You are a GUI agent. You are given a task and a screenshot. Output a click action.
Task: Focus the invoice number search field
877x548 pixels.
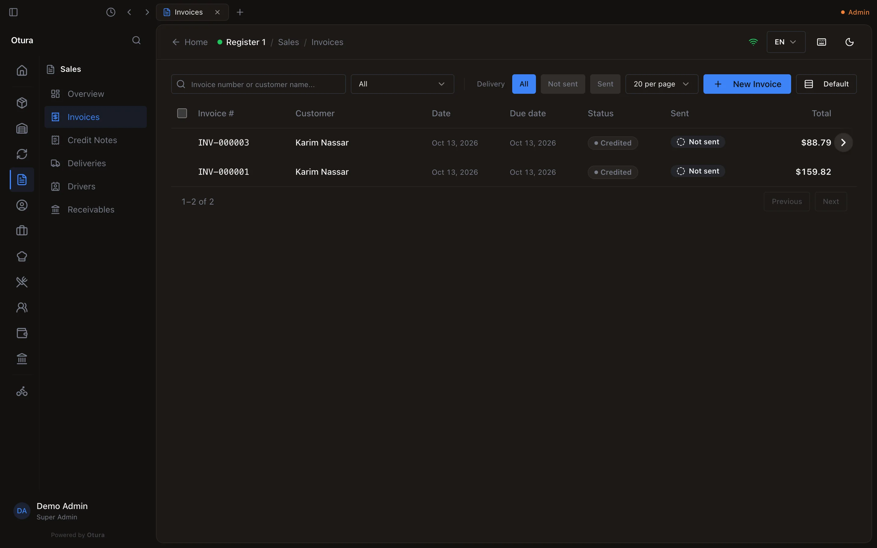point(259,84)
